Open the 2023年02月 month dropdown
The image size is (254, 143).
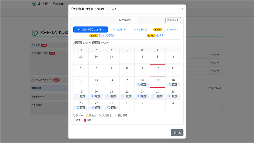coord(127,20)
